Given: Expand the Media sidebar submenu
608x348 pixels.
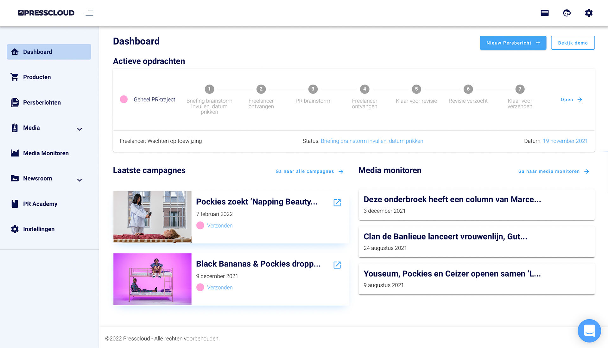Looking at the screenshot, I should [x=79, y=129].
